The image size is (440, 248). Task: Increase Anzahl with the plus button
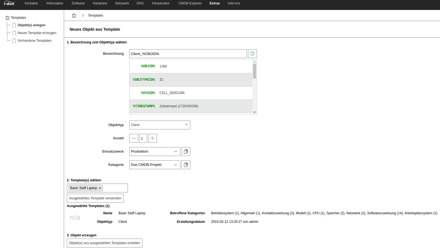point(153,138)
